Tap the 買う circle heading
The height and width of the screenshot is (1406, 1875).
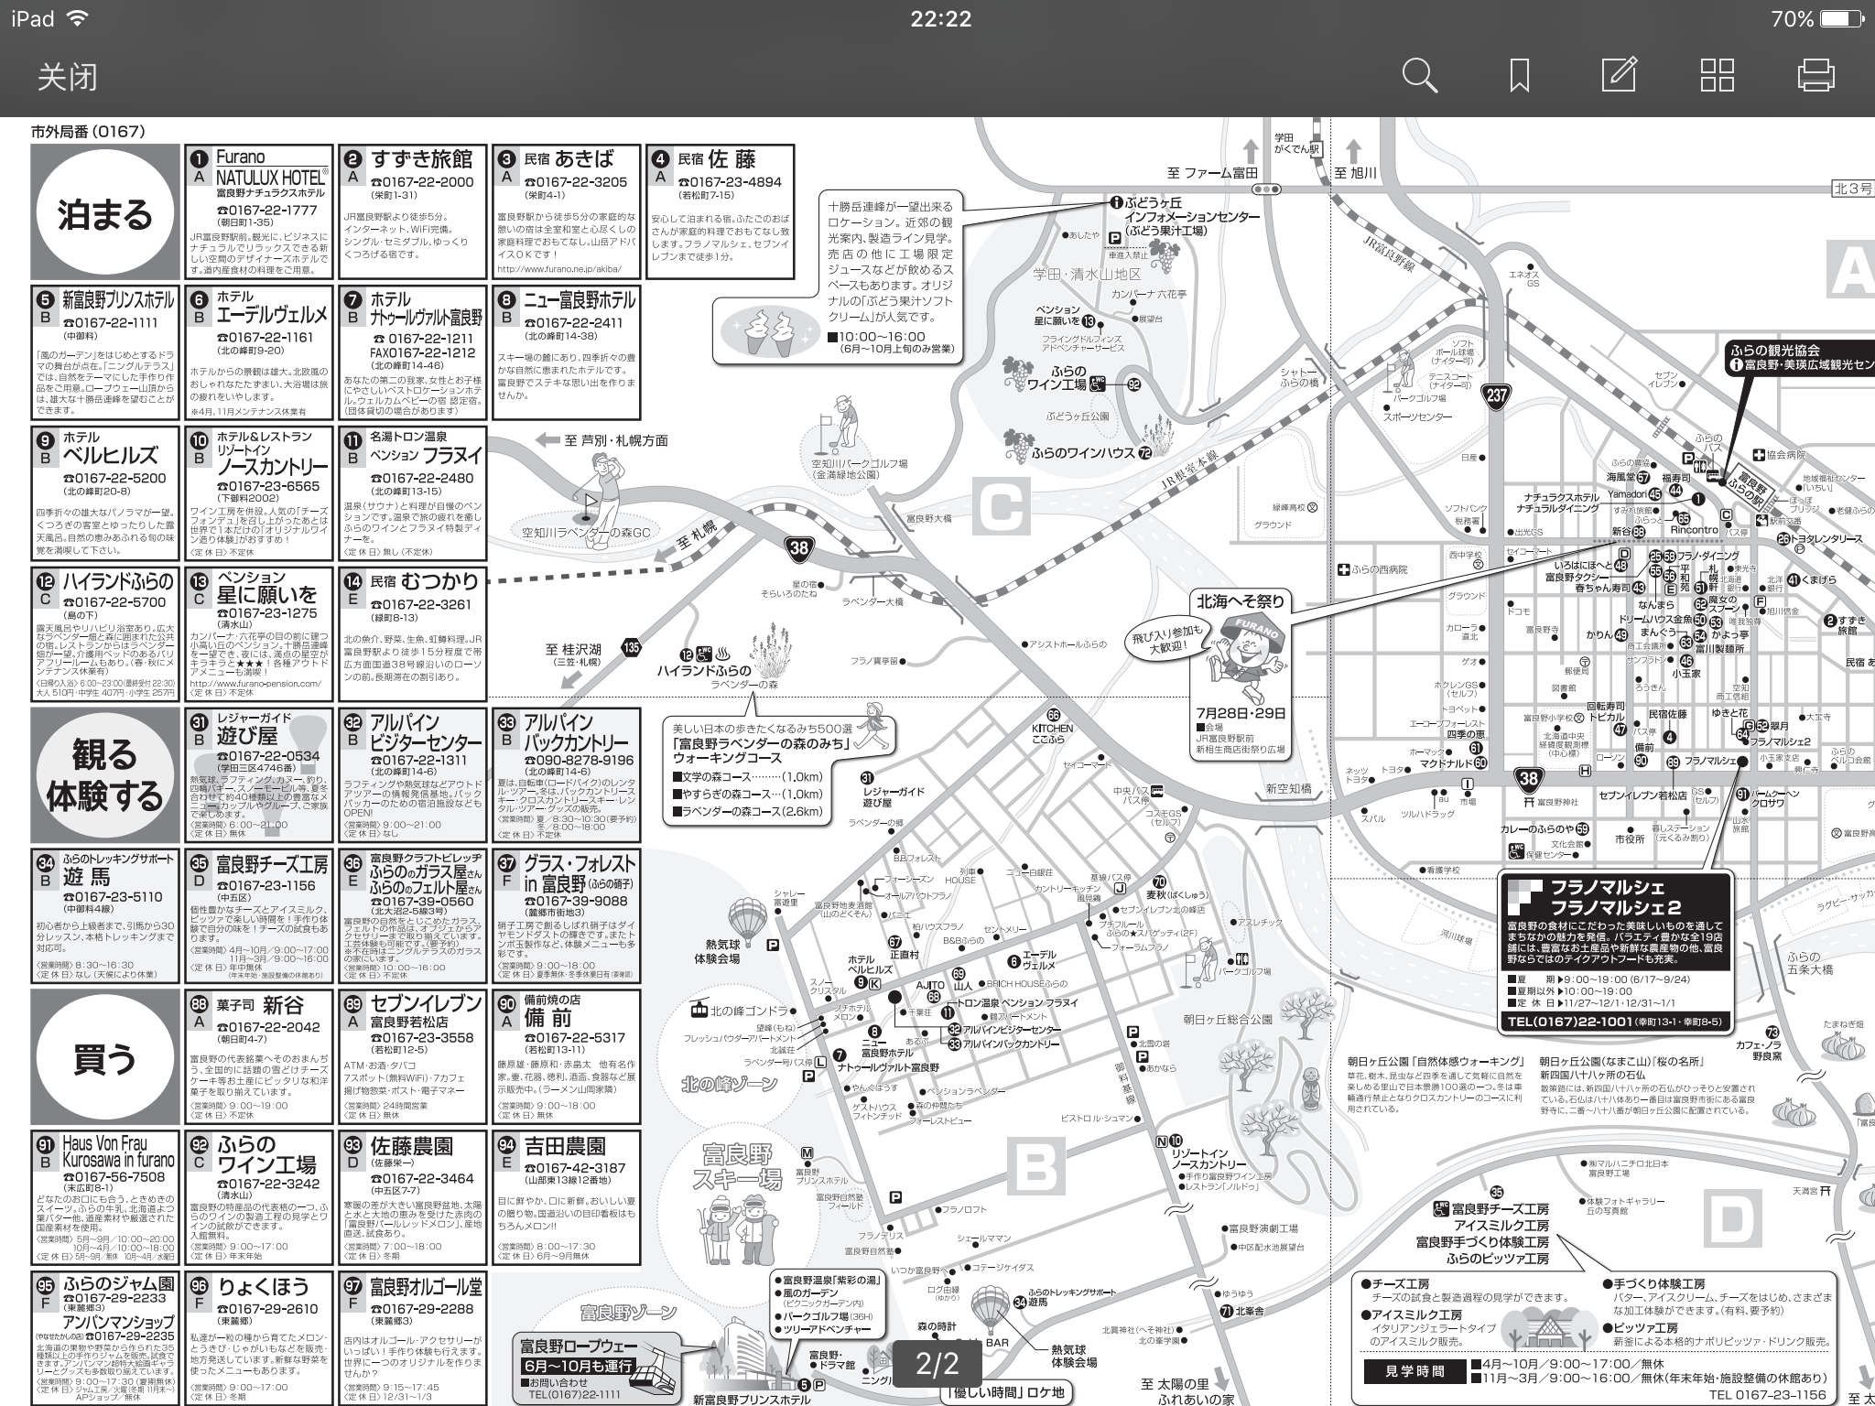(104, 1058)
